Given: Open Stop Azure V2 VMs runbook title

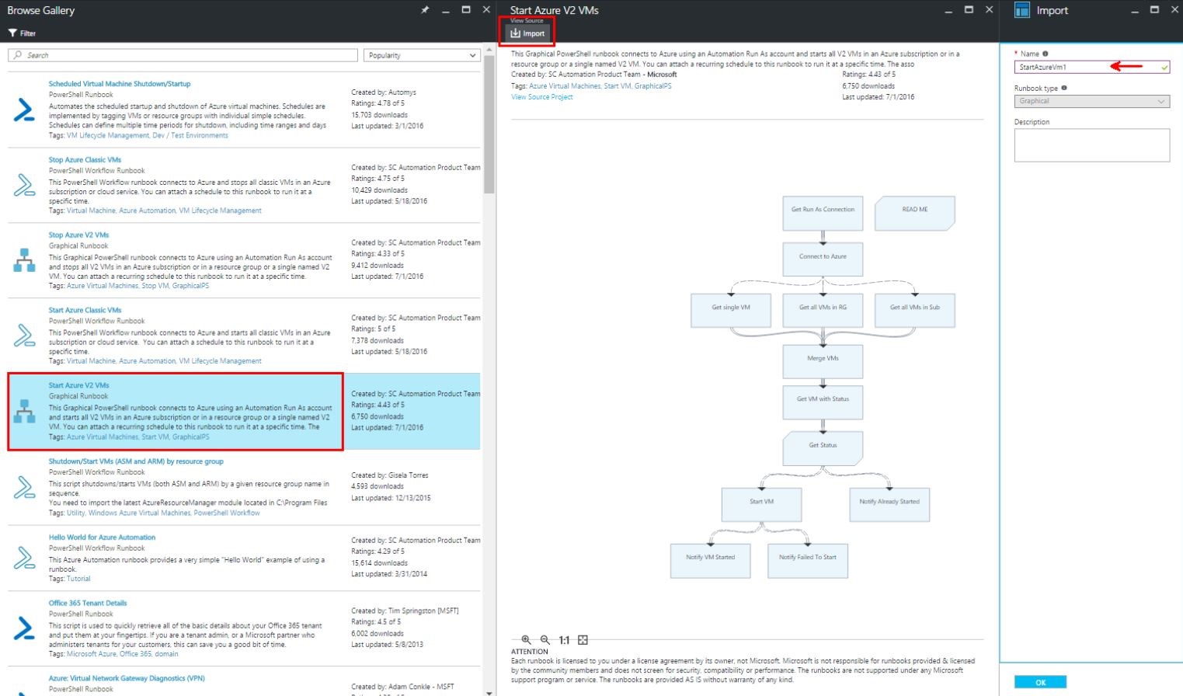Looking at the screenshot, I should tap(78, 235).
